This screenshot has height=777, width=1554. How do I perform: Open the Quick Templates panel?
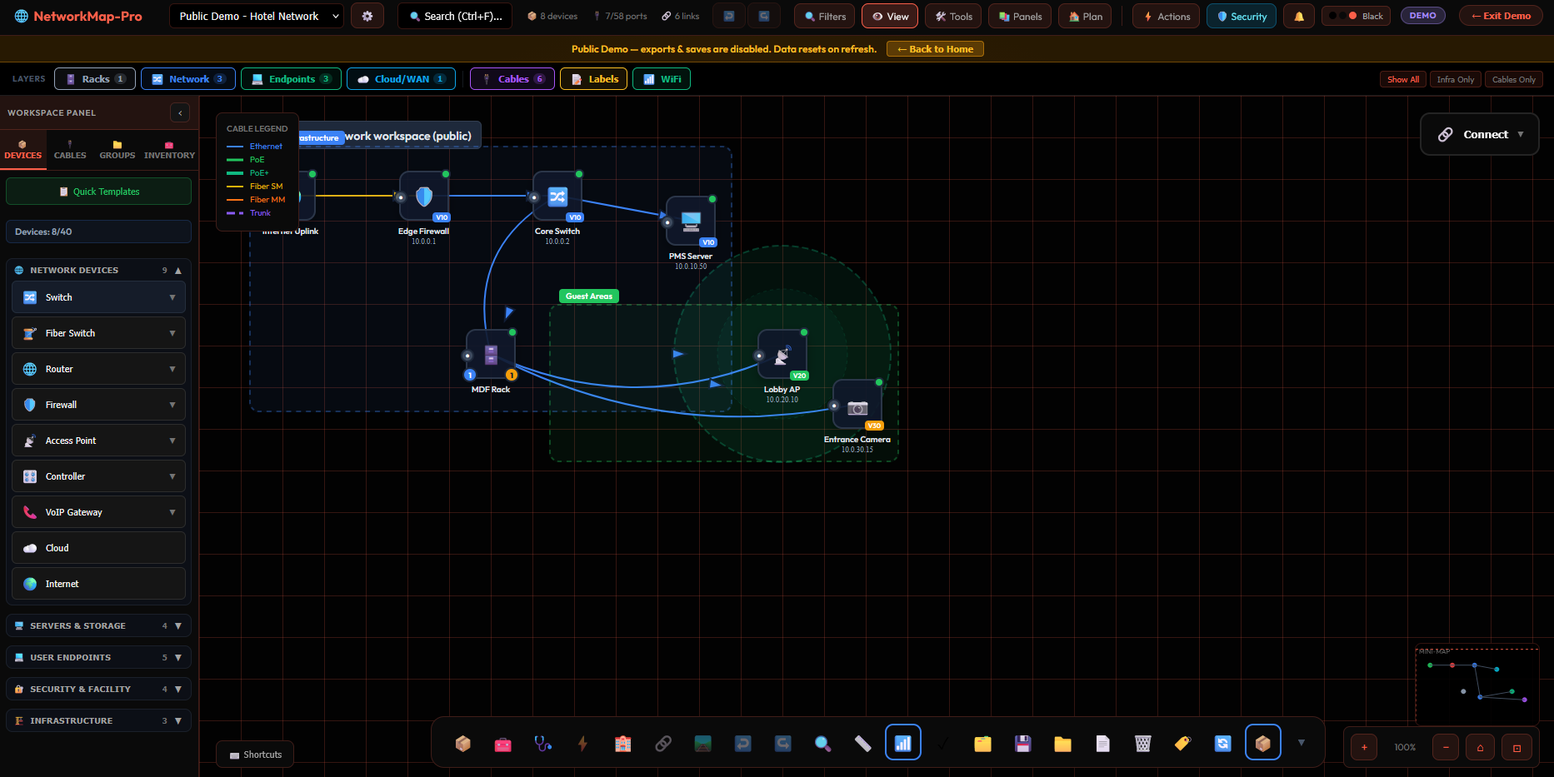tap(98, 191)
